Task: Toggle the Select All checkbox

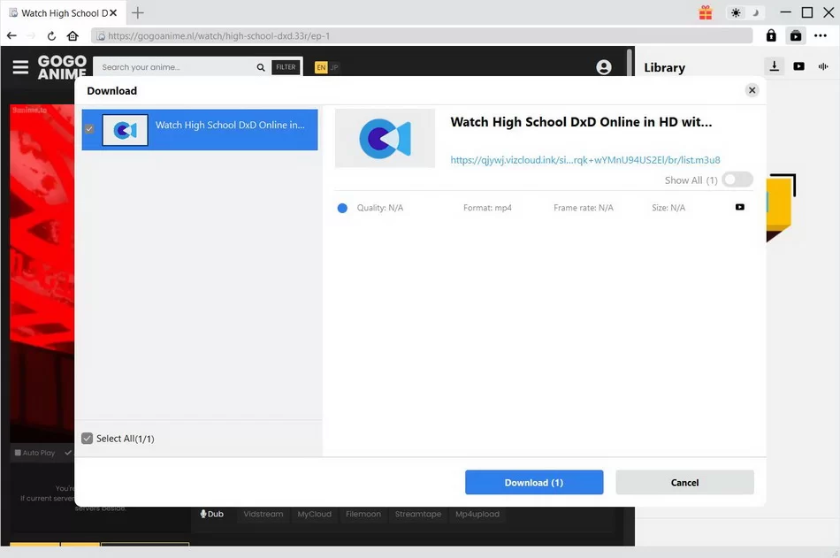Action: [x=87, y=439]
